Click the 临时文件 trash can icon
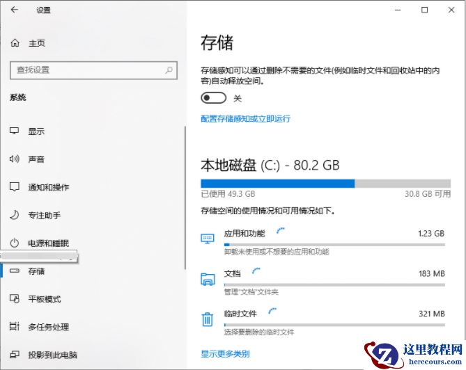Image resolution: width=466 pixels, height=370 pixels. pos(208,319)
